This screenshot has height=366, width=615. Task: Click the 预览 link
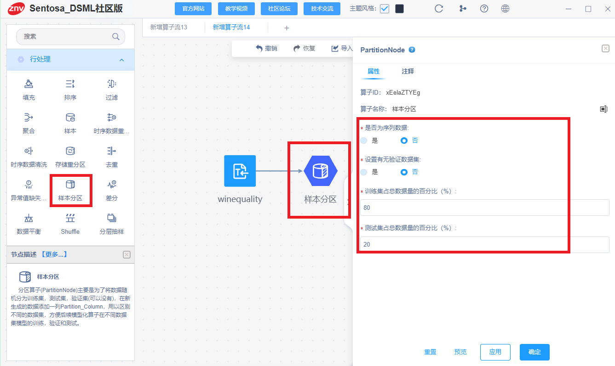point(460,352)
